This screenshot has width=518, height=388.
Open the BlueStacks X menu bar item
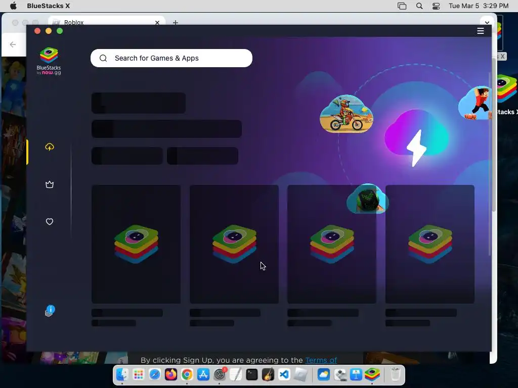pos(49,6)
